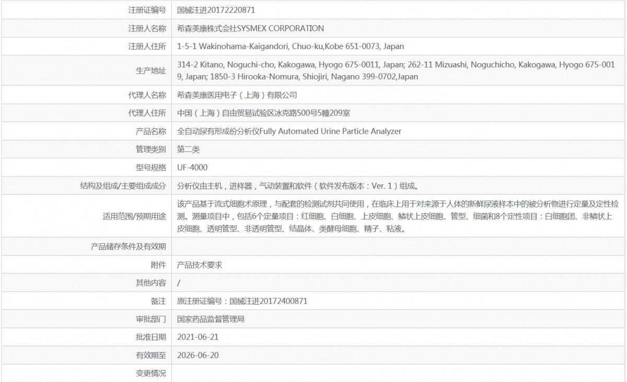The height and width of the screenshot is (382, 627).
Task: Select the model value UF-4000
Action: [x=193, y=168]
